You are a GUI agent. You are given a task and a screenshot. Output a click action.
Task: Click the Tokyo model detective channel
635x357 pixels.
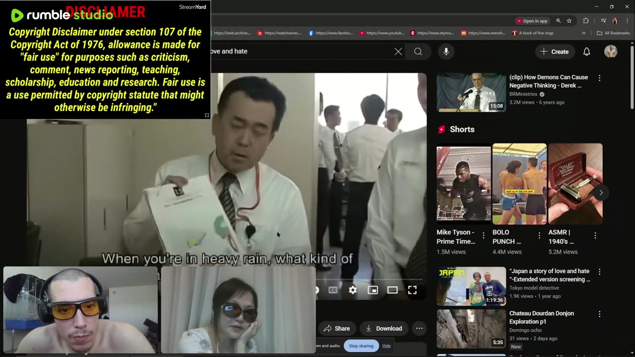(534, 288)
